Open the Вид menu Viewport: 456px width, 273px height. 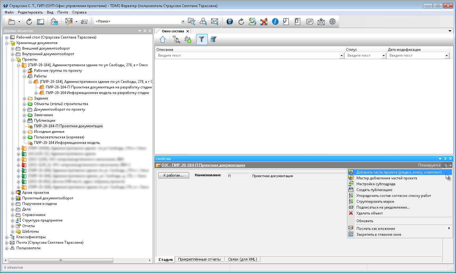(x=50, y=12)
